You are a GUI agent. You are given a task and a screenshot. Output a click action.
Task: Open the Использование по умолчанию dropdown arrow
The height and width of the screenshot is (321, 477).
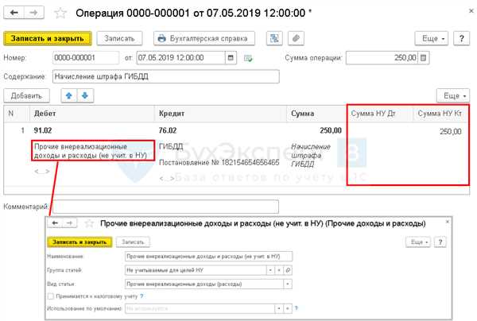279,308
